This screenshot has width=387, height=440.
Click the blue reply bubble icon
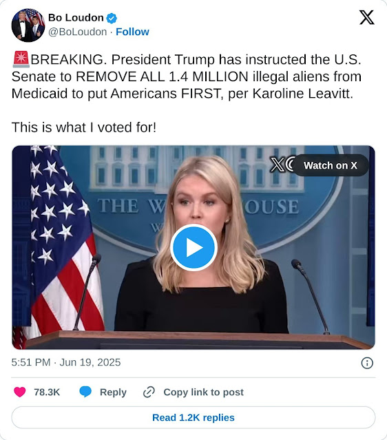85,392
